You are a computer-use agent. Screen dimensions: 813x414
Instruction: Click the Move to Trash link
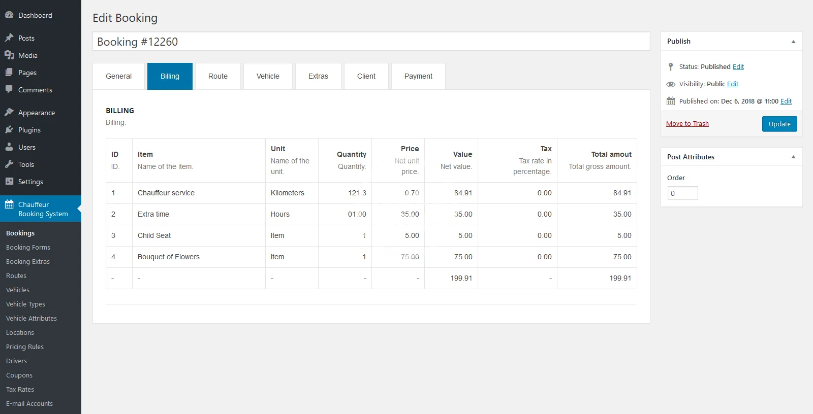point(687,124)
